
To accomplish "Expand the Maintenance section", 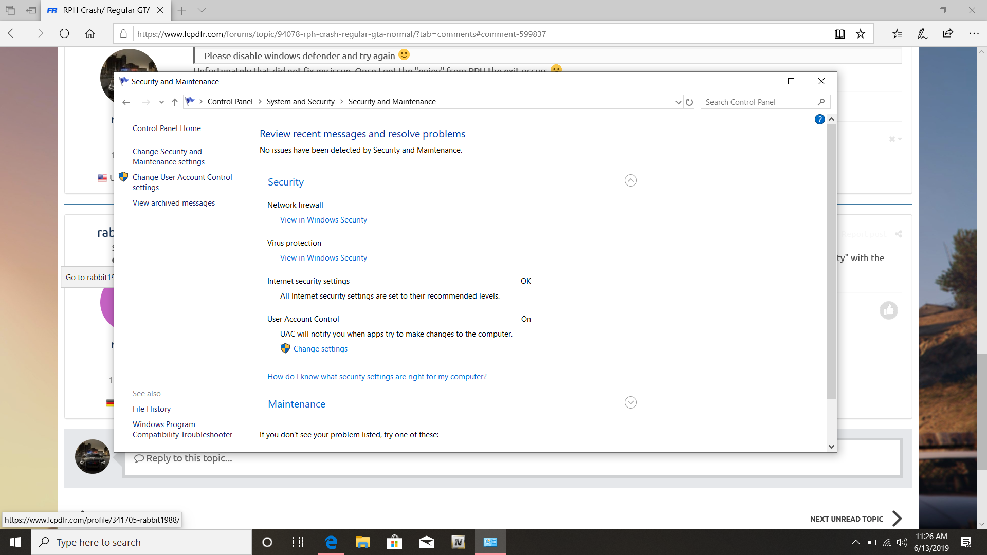I will [630, 403].
